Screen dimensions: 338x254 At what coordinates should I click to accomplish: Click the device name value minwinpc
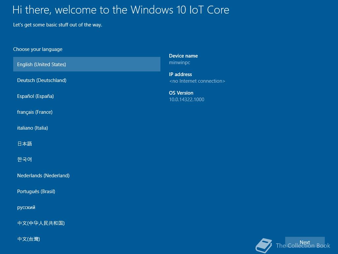click(180, 63)
